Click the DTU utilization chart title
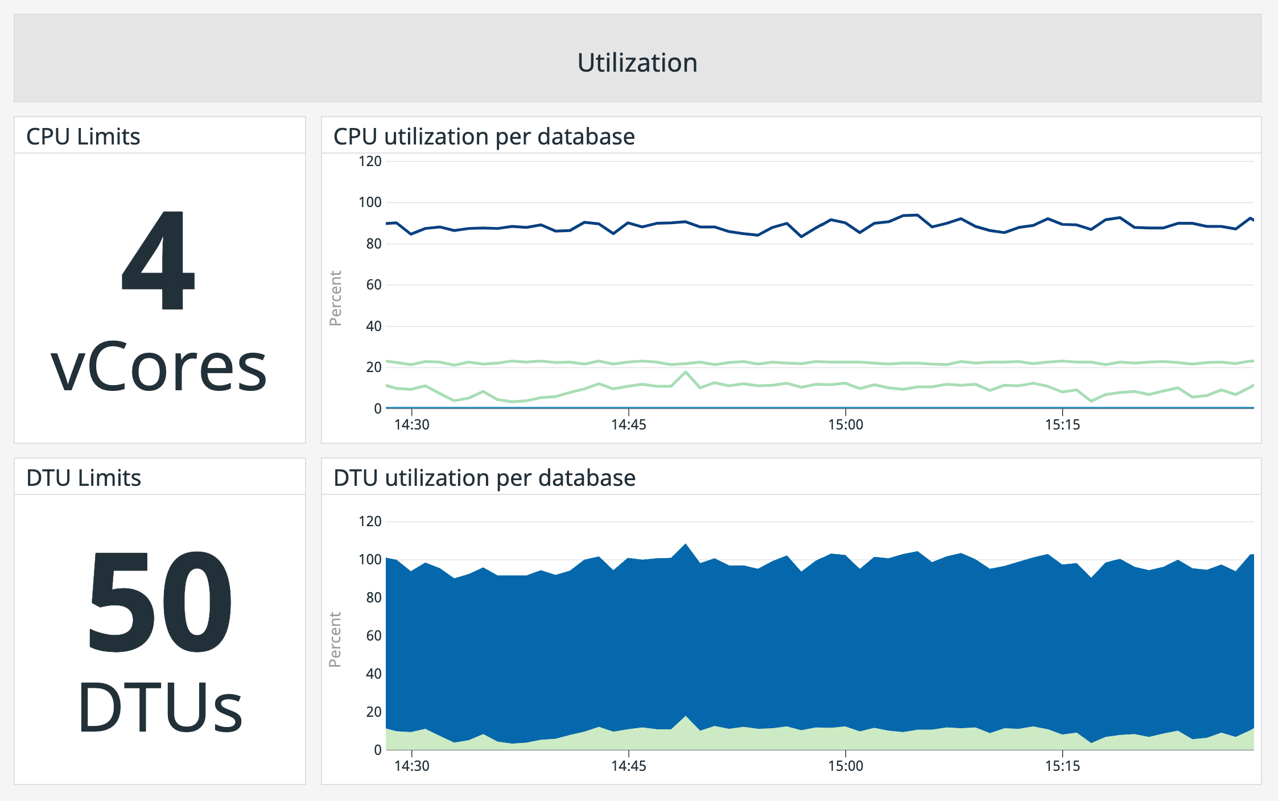Image resolution: width=1278 pixels, height=801 pixels. (485, 478)
